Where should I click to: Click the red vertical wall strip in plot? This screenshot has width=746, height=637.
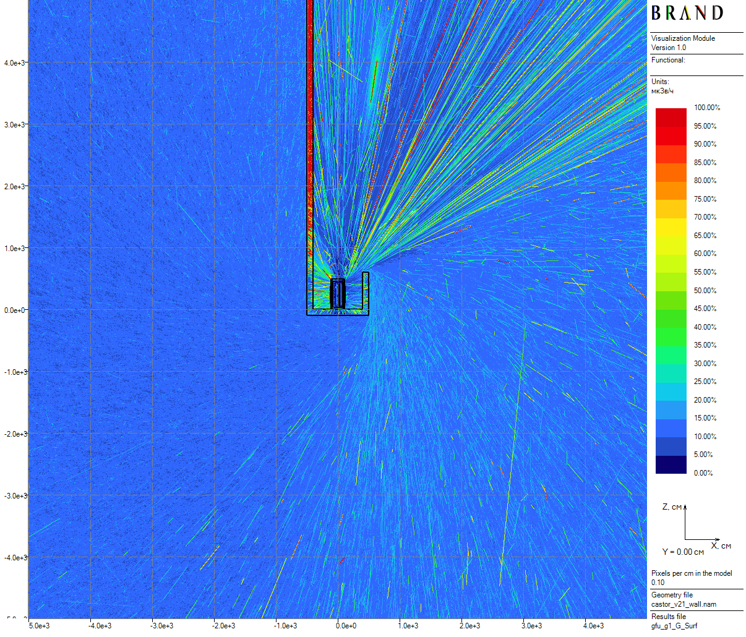[310, 124]
